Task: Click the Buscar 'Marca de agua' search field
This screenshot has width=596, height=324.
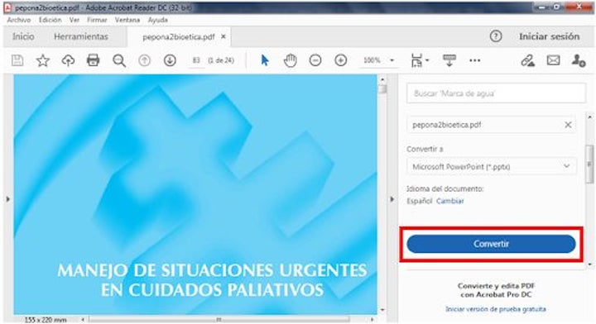Action: [496, 93]
